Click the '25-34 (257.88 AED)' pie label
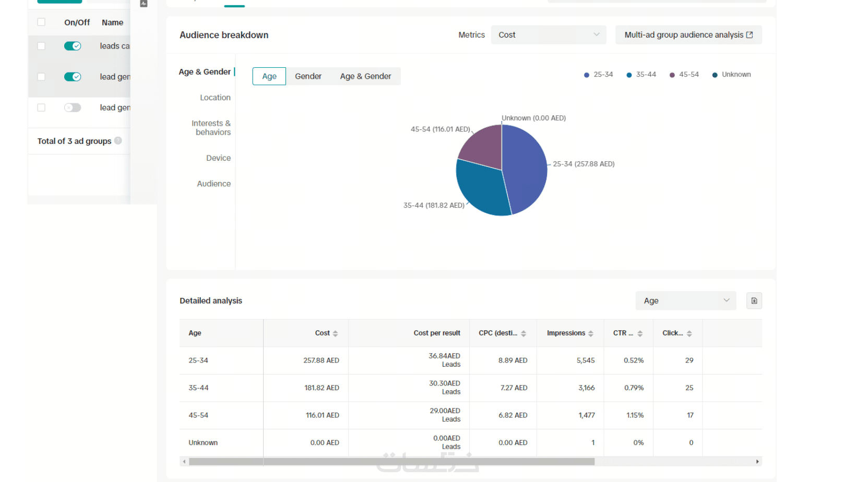The width and height of the screenshot is (856, 482). [x=584, y=164]
